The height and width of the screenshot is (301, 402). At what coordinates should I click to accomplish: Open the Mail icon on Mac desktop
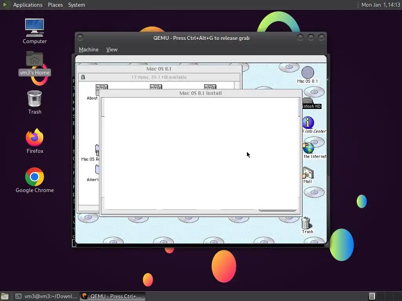point(308,175)
